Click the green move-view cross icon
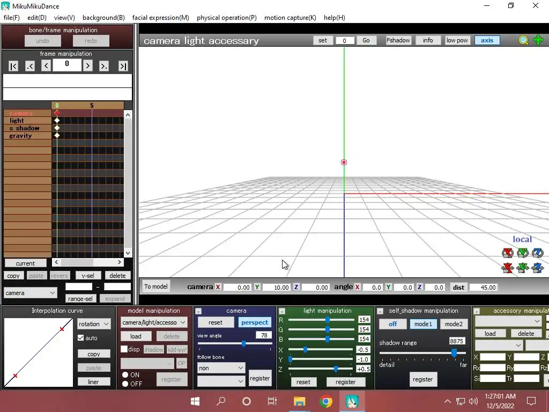The height and width of the screenshot is (412, 549). click(538, 40)
